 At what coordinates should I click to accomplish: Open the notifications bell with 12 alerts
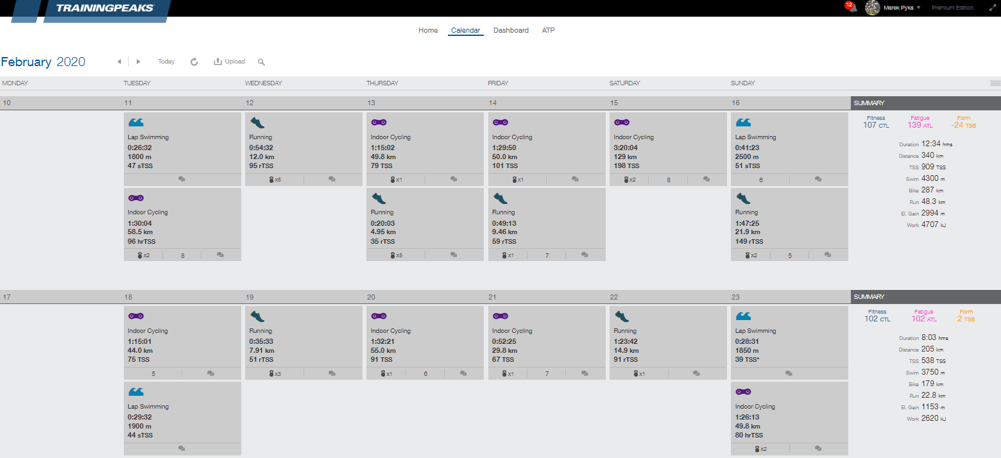851,8
